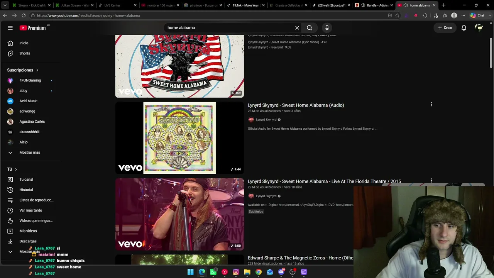Open Instagram from the taskbar

click(x=236, y=272)
